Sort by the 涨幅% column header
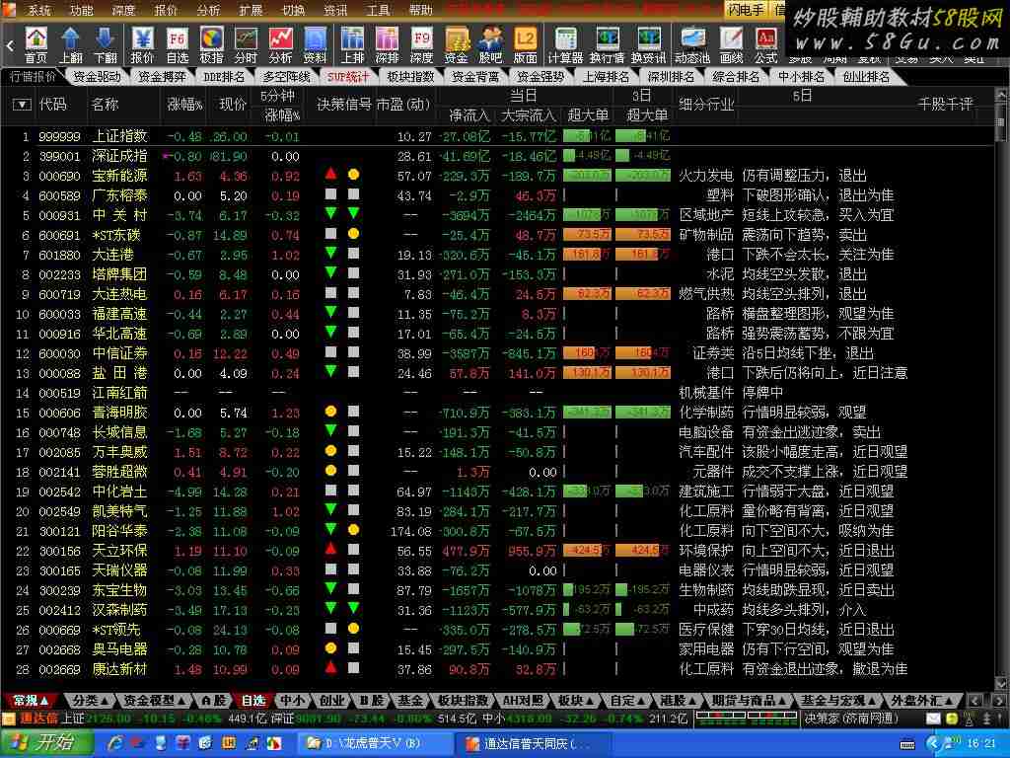 (184, 105)
